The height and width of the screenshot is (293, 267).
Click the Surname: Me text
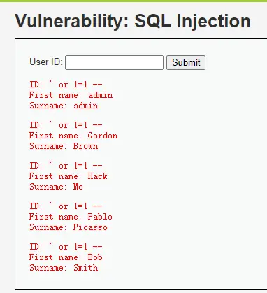56,187
